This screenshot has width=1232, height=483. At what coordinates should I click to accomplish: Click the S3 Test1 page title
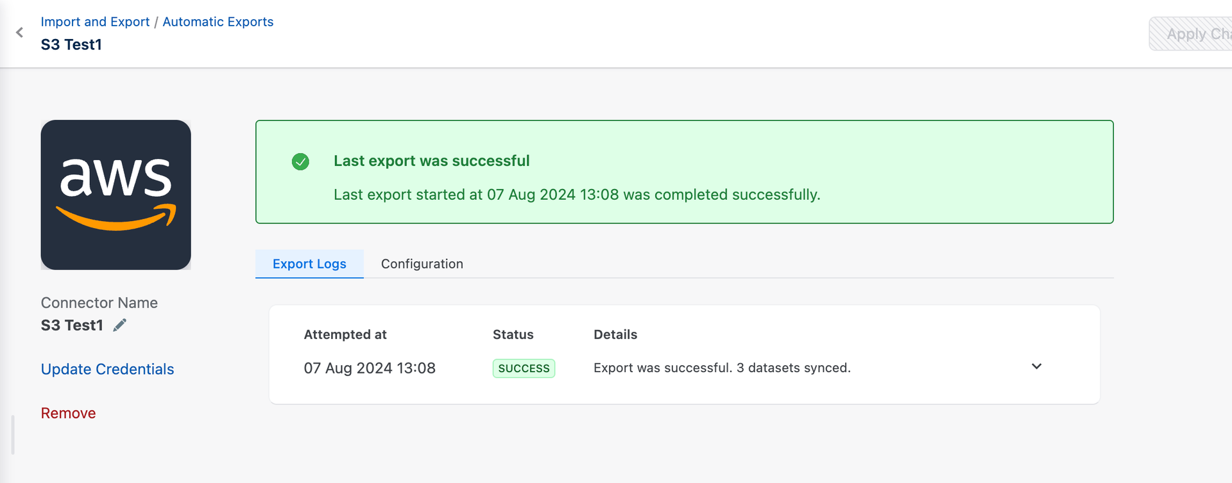coord(71,45)
